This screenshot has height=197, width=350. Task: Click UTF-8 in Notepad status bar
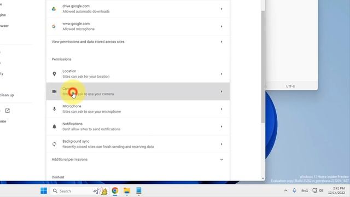point(290,86)
